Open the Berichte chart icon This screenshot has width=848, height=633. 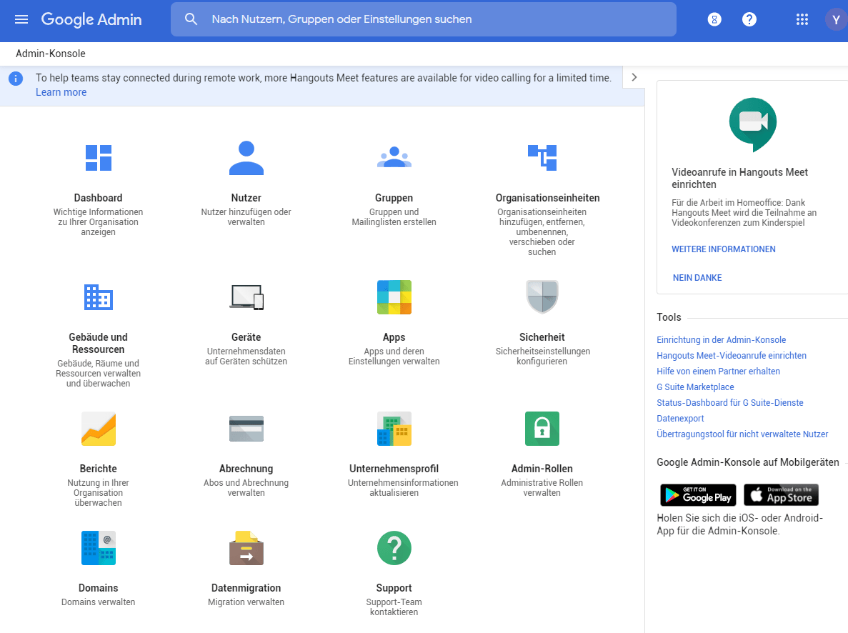point(98,429)
